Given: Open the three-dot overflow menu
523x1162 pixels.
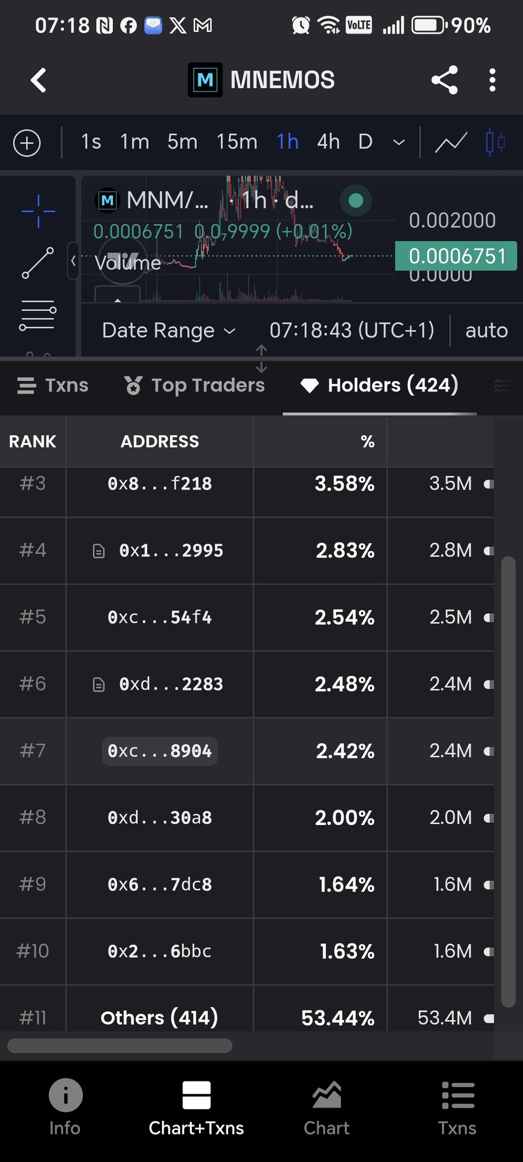Looking at the screenshot, I should coord(492,80).
